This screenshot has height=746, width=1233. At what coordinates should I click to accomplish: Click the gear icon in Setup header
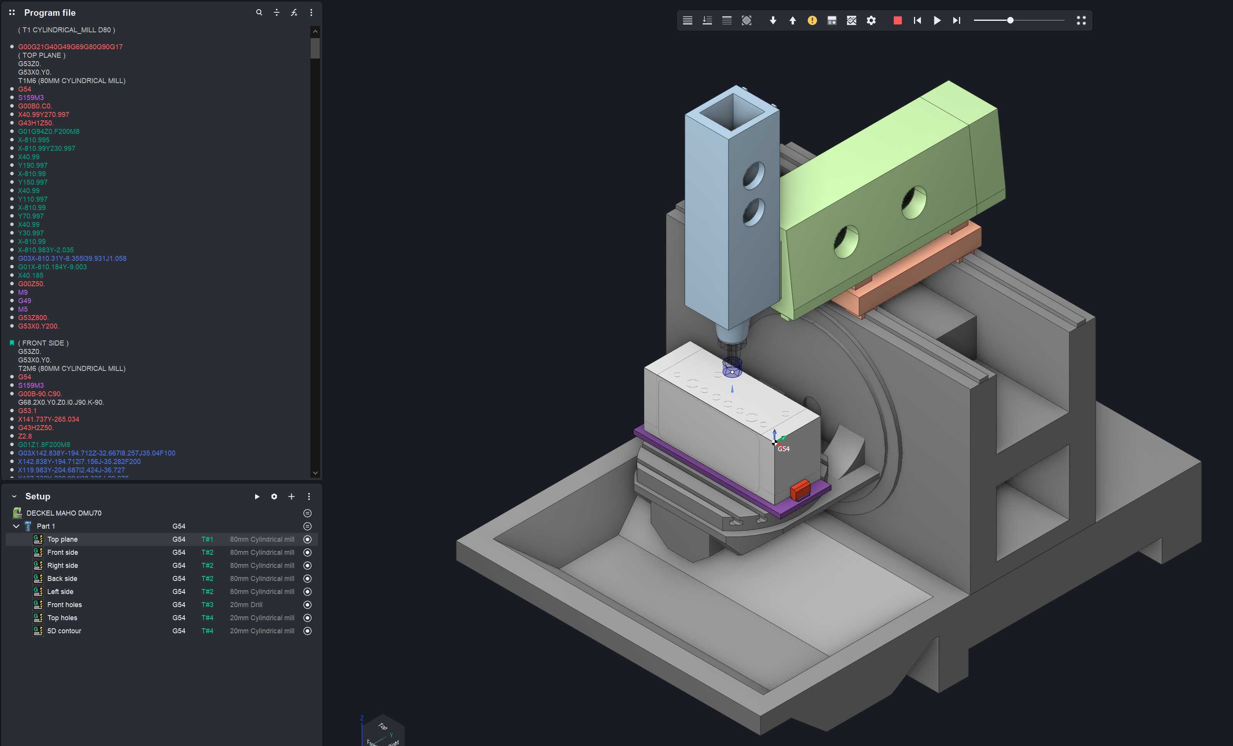(x=274, y=496)
